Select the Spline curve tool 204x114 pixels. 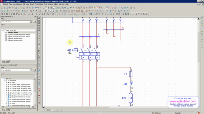39,77
